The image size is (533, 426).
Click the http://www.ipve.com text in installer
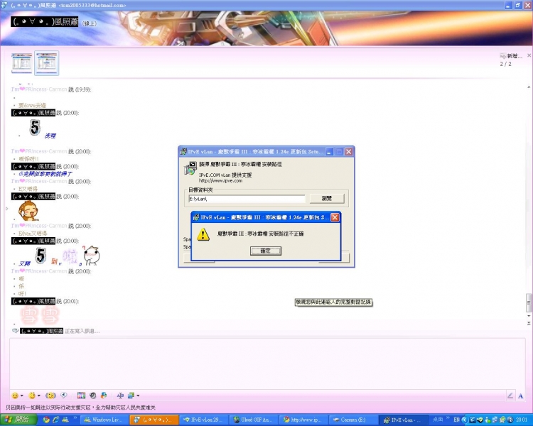click(220, 181)
